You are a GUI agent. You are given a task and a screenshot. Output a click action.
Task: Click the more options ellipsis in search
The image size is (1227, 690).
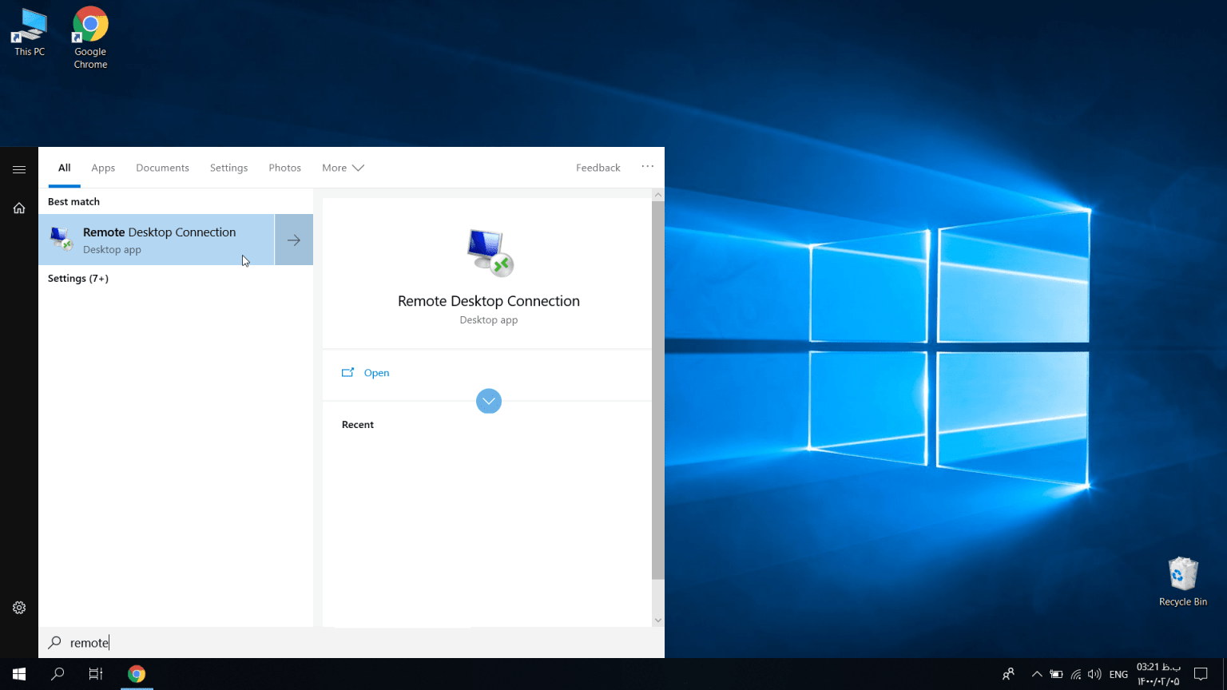click(647, 167)
